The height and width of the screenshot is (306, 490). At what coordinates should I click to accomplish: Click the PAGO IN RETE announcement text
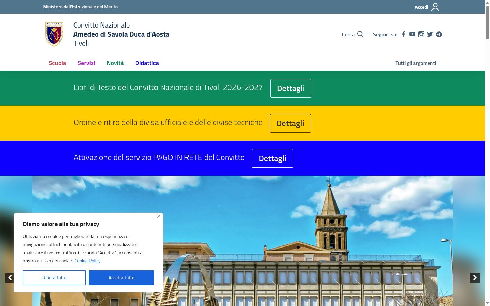(x=159, y=158)
